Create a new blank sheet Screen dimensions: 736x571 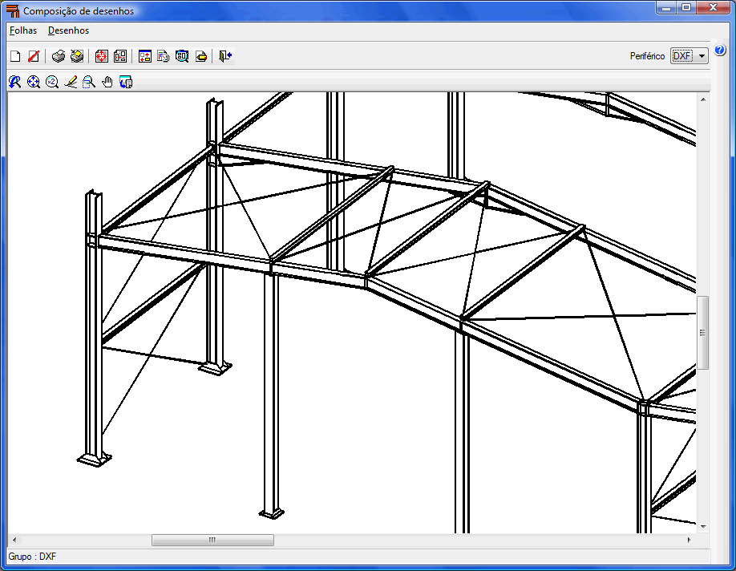pos(15,56)
